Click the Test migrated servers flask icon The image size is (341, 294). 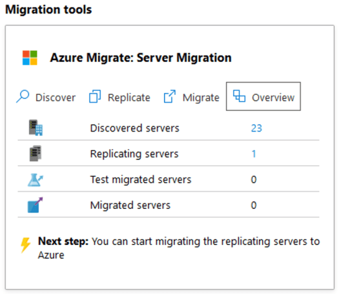click(x=36, y=180)
